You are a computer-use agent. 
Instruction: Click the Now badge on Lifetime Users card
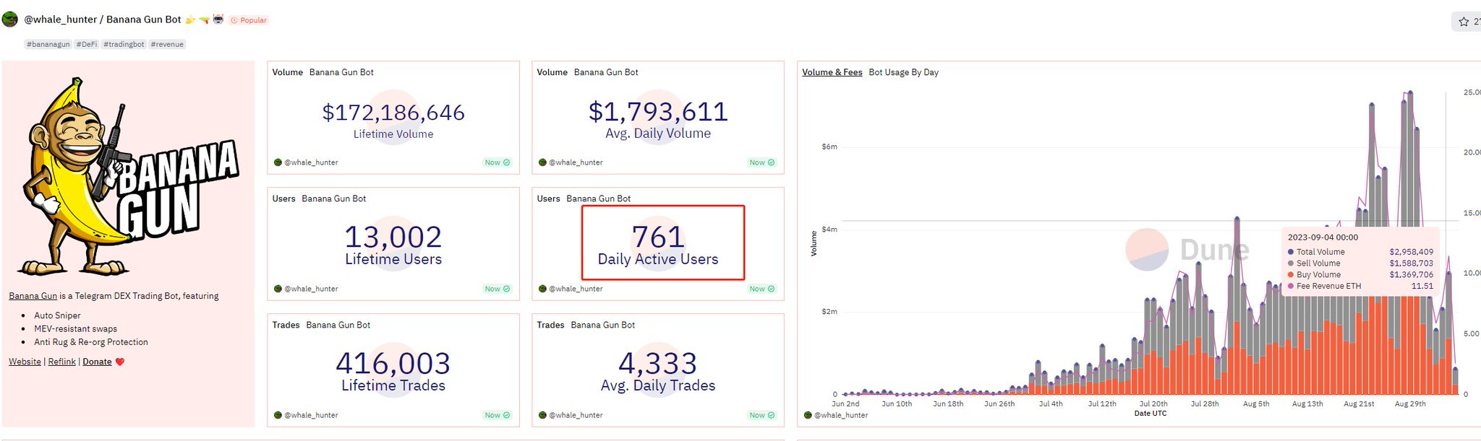[x=498, y=289]
